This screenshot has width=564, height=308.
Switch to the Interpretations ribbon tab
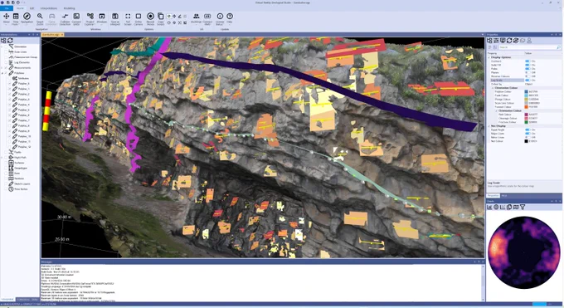(49, 8)
